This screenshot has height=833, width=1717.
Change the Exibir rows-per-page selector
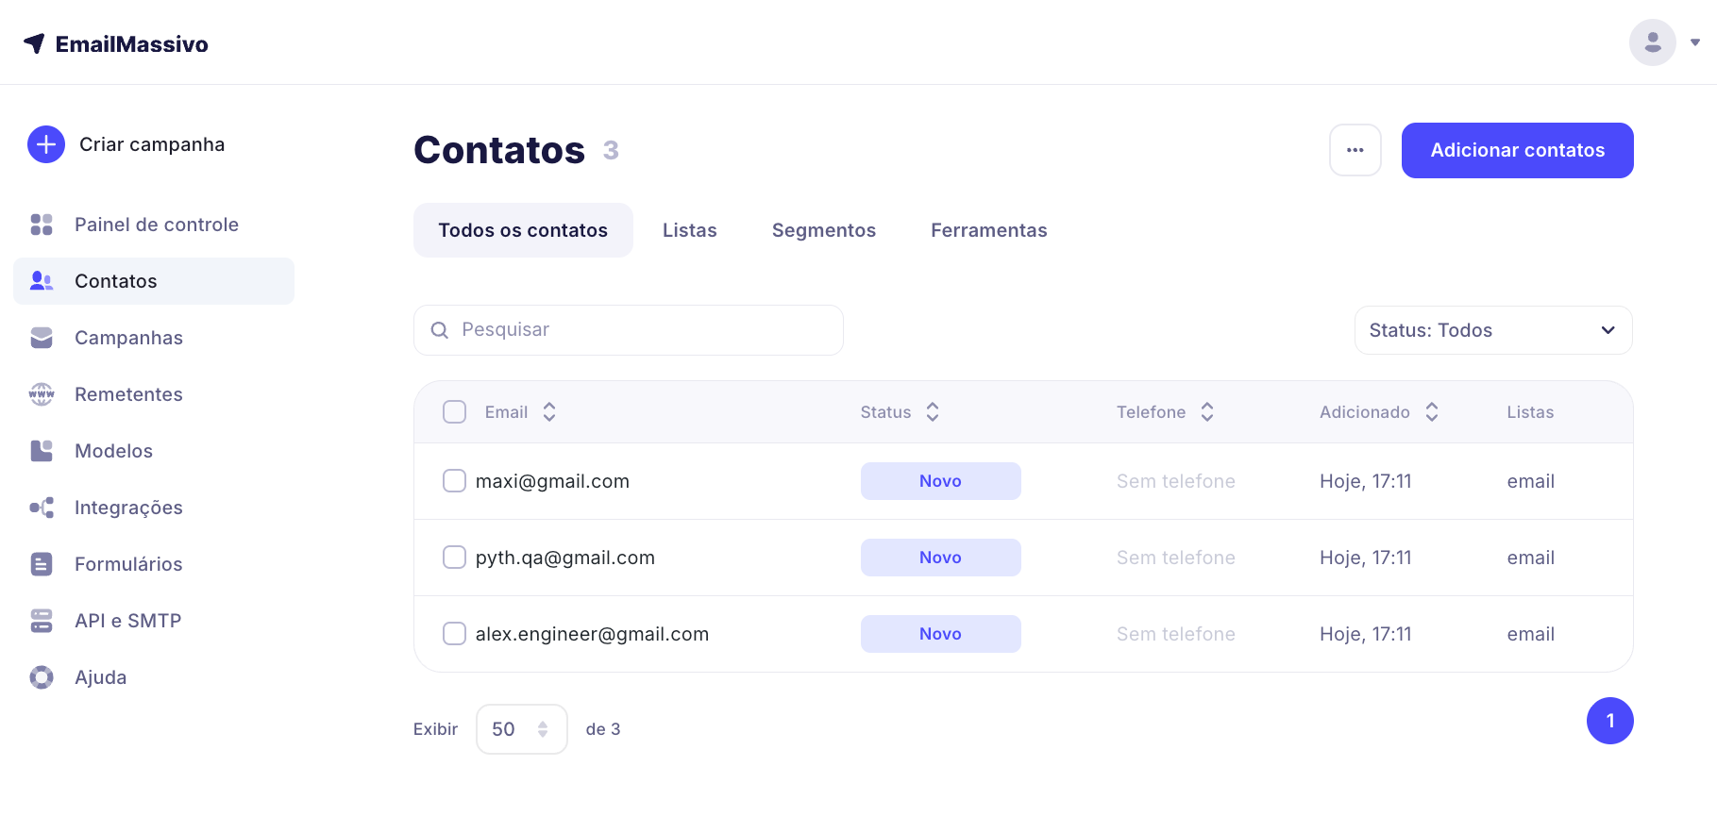click(x=521, y=729)
